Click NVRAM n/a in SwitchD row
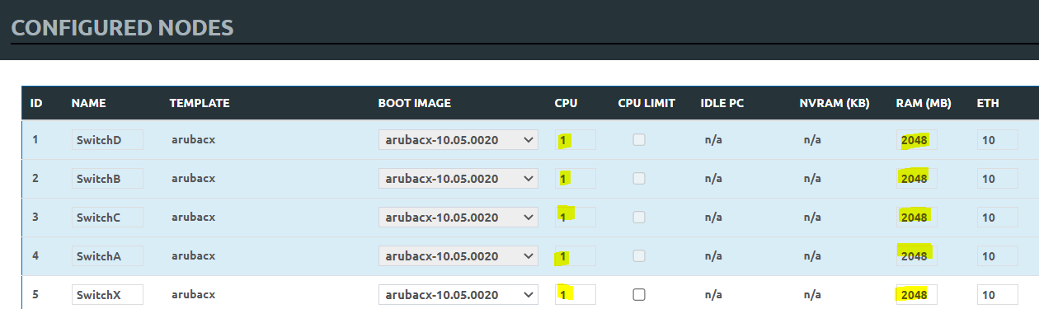Viewport: 1039px width, 309px height. click(x=812, y=140)
